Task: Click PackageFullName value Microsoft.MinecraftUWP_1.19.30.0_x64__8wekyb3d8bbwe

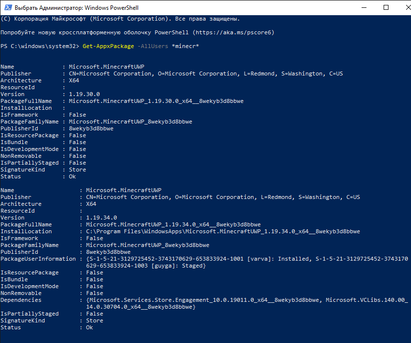Action: click(156, 101)
